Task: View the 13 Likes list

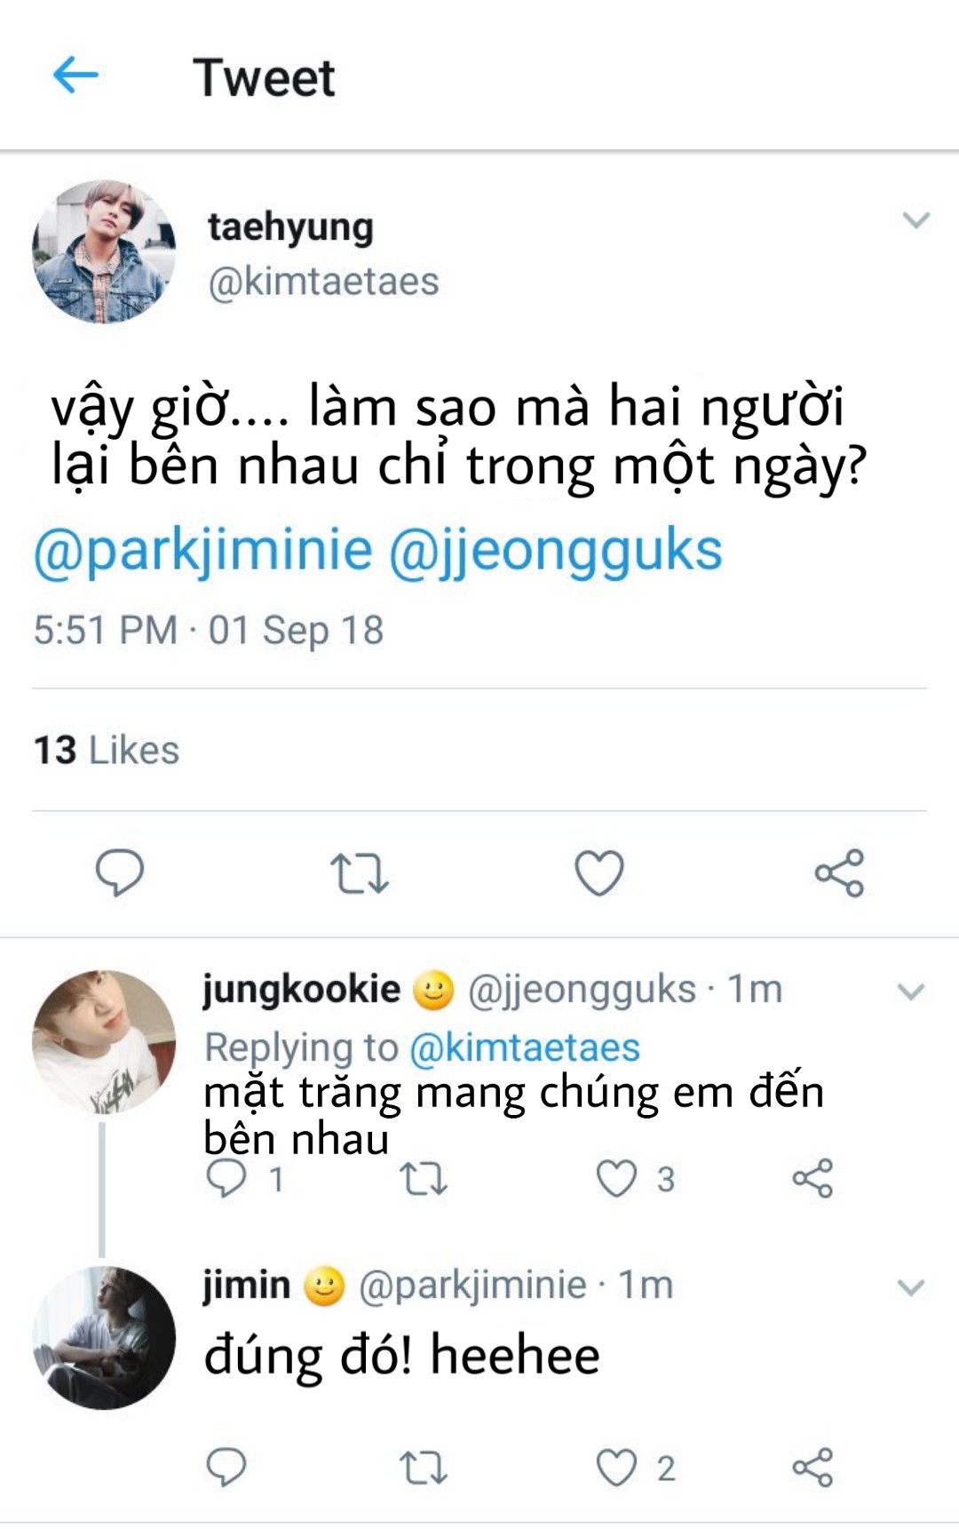Action: (107, 750)
